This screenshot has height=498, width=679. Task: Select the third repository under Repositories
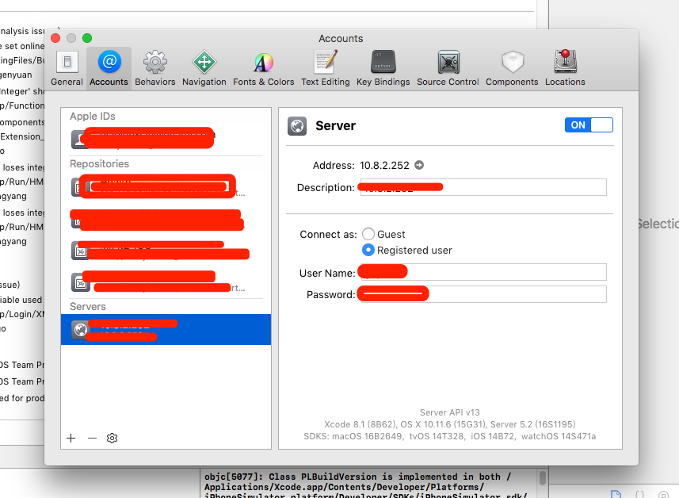point(166,251)
